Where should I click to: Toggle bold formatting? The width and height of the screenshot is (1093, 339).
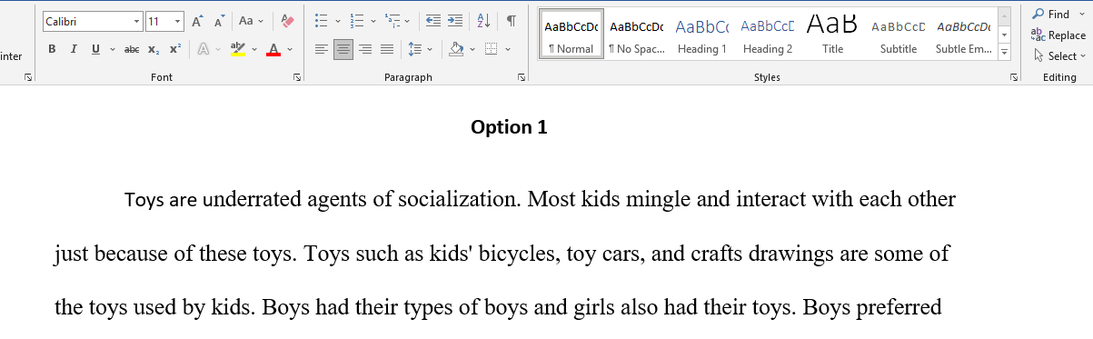(52, 49)
